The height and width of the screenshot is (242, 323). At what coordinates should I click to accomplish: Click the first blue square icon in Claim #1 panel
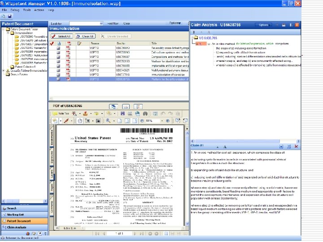click(281, 146)
